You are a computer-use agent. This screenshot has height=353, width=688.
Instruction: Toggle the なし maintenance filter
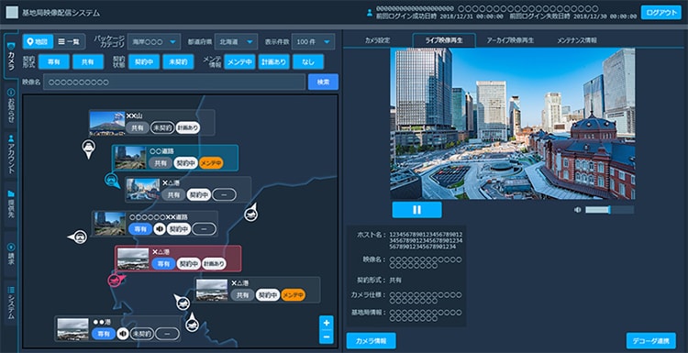click(x=308, y=61)
